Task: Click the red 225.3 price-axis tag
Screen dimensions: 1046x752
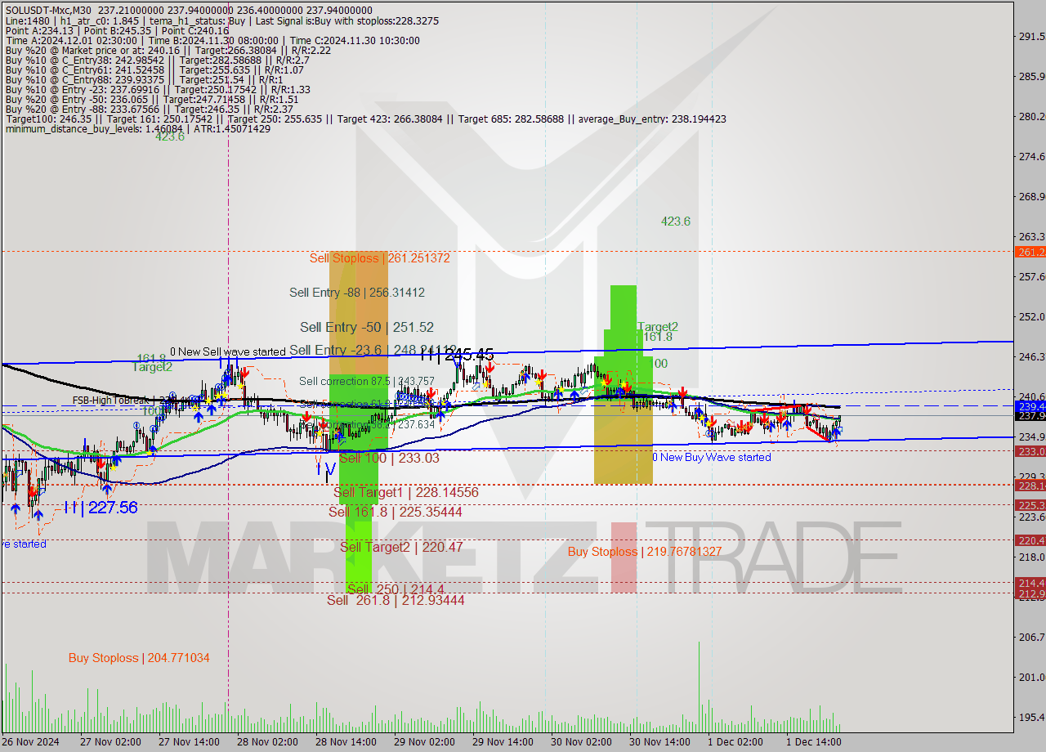Action: 1030,504
